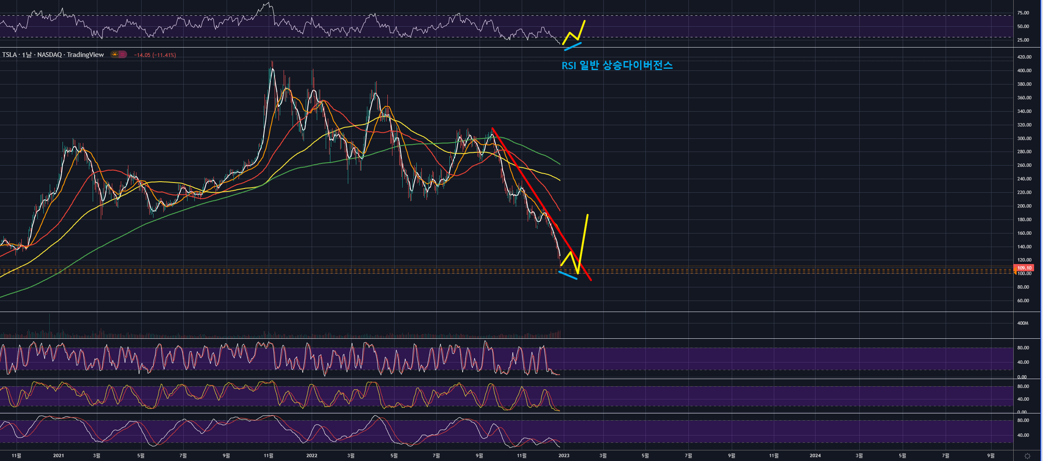Click the 2023 label on time axis
This screenshot has width=1043, height=461.
(564, 455)
